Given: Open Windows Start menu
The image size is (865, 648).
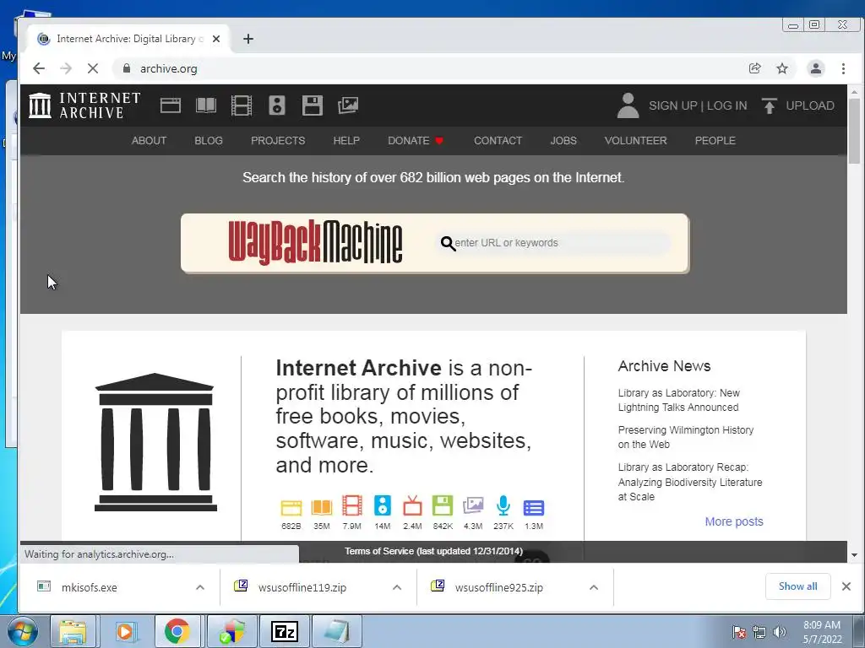Looking at the screenshot, I should [22, 631].
